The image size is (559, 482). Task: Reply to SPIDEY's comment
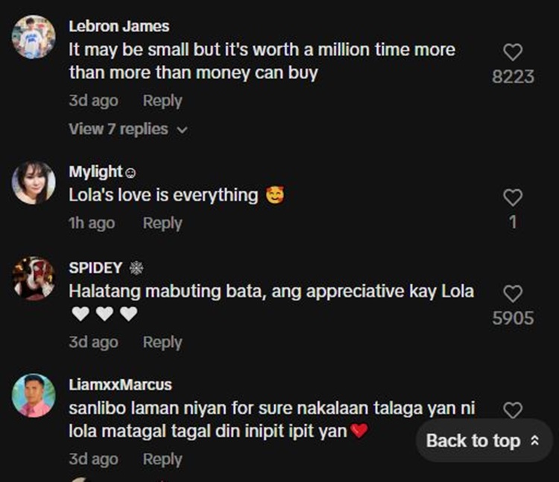click(162, 342)
